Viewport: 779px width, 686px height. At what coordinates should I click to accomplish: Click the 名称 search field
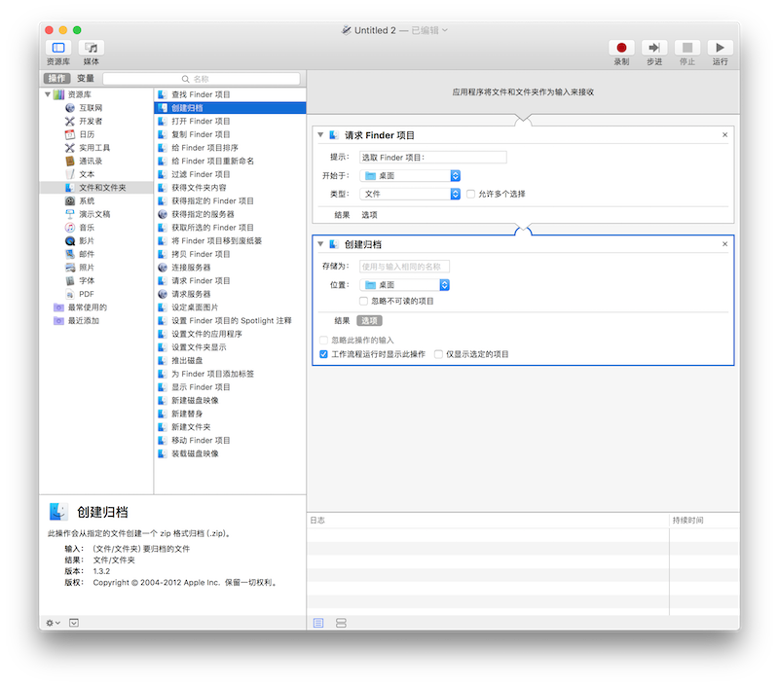point(202,79)
